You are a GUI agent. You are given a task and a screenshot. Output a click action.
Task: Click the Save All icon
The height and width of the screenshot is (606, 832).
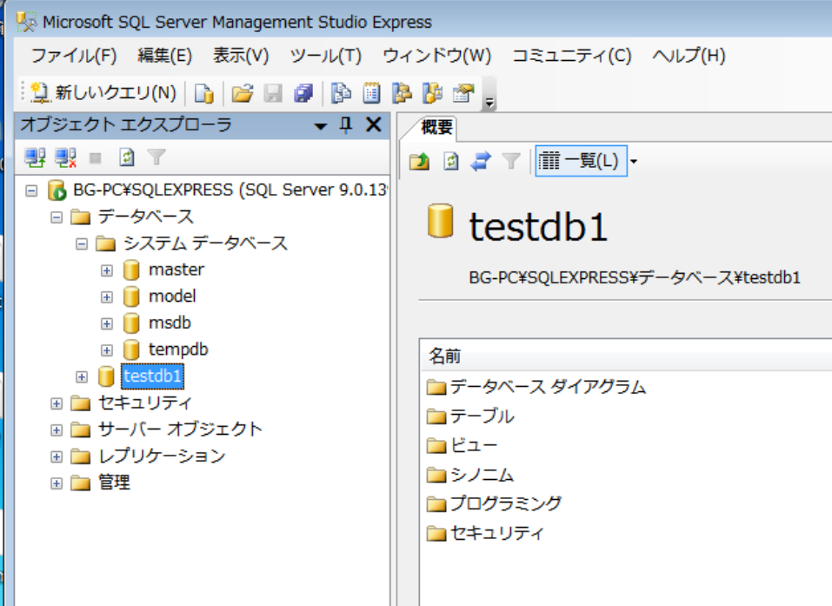[x=303, y=93]
